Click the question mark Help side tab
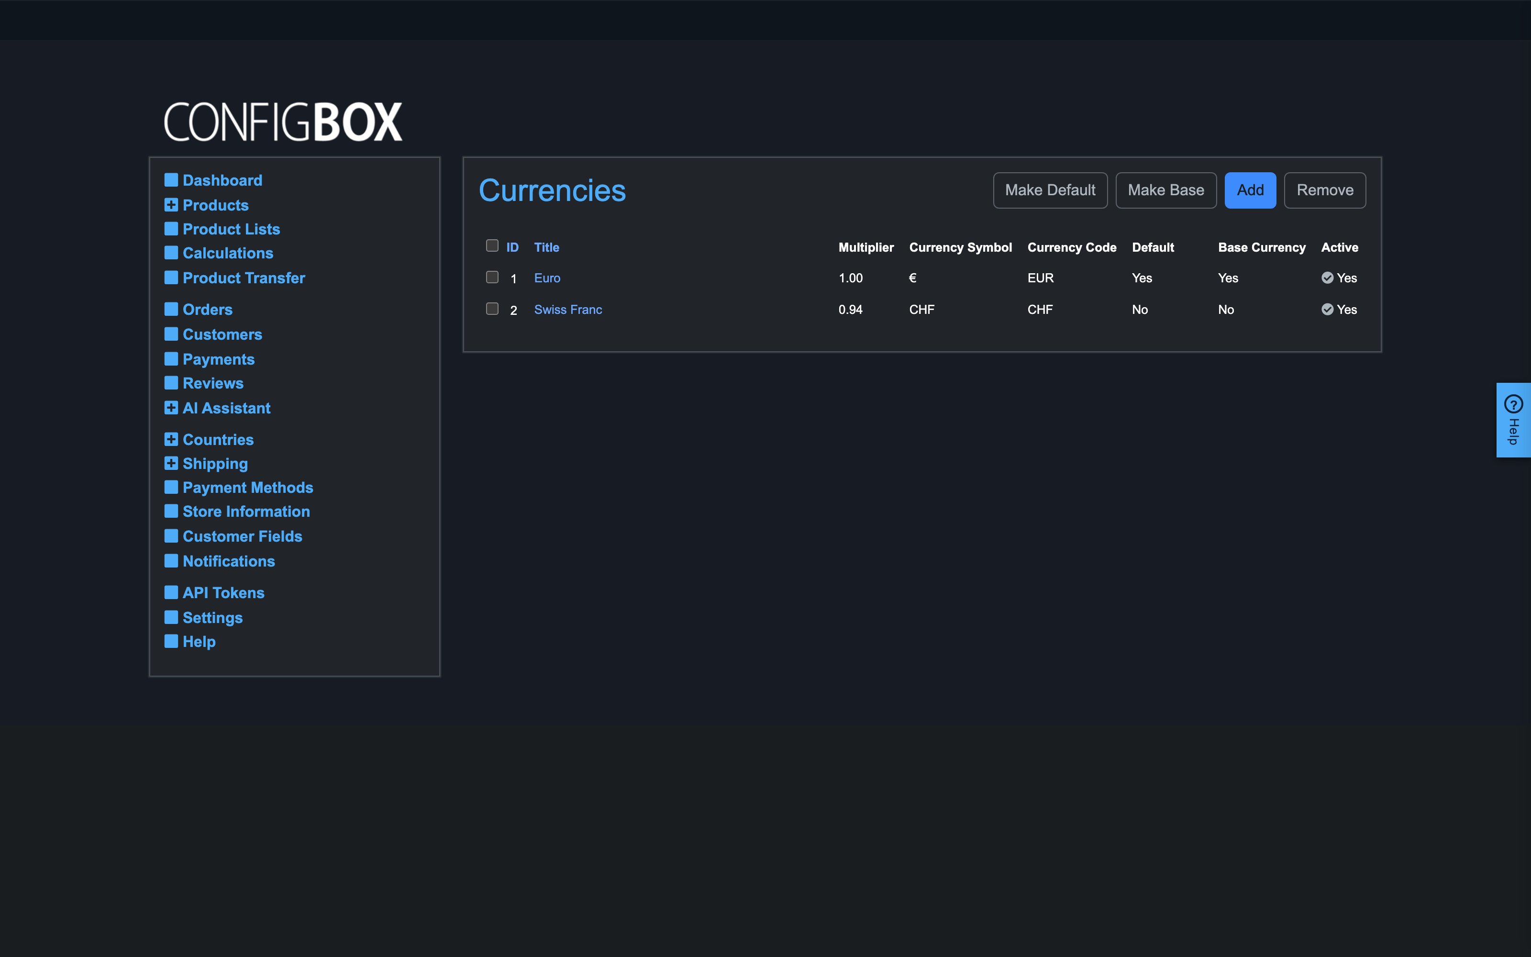1531x957 pixels. tap(1513, 420)
